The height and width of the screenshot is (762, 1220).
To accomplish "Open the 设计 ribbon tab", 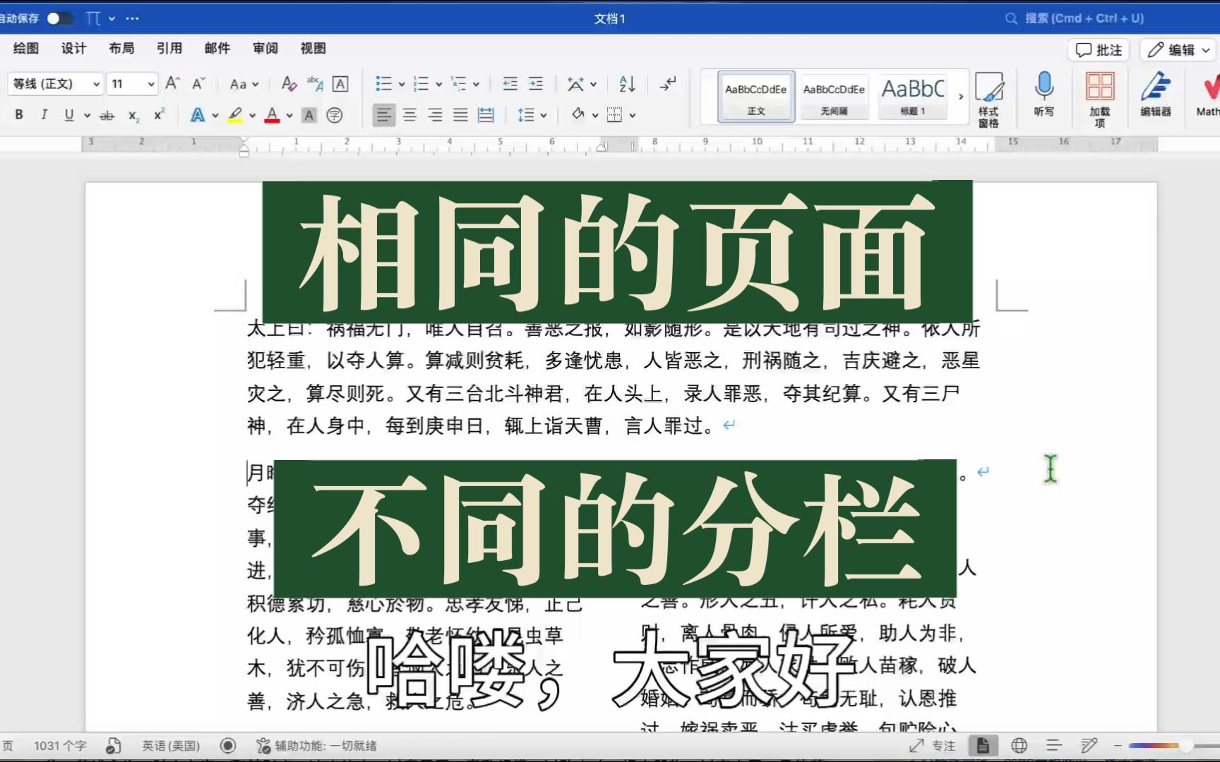I will coord(73,48).
